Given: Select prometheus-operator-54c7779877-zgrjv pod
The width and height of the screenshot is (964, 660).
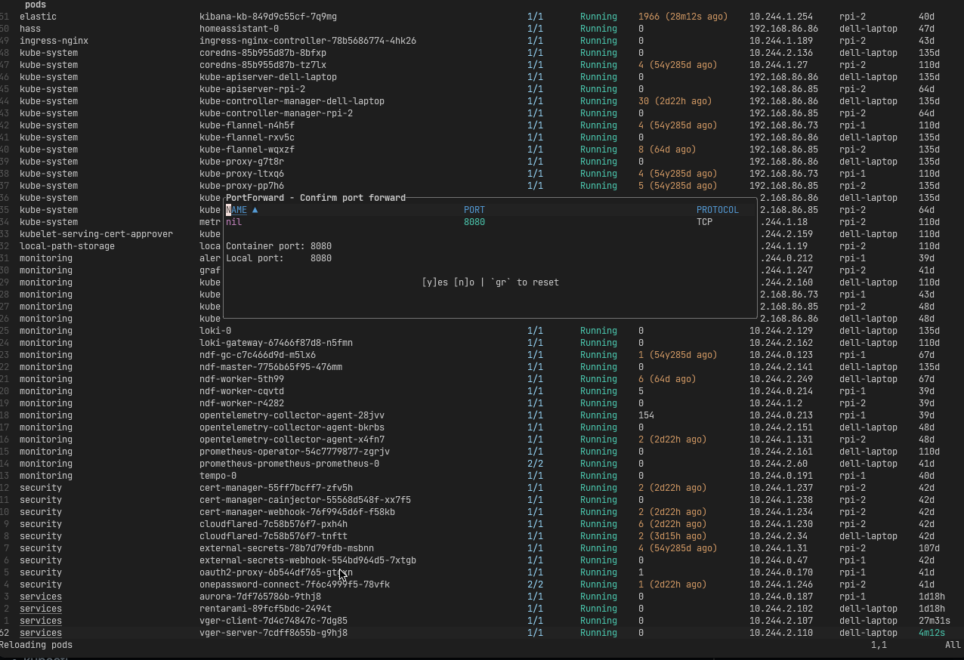Looking at the screenshot, I should click(x=295, y=452).
